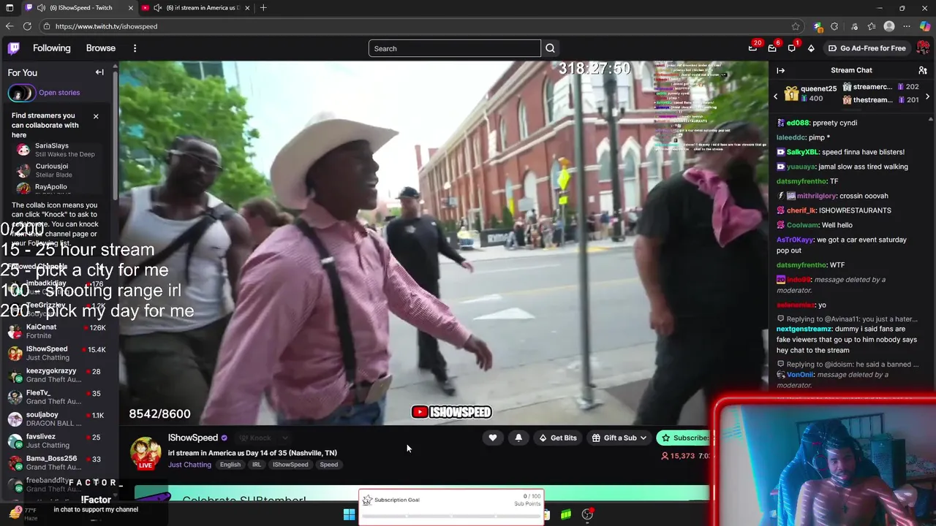Show next gift leaderboard entries
The width and height of the screenshot is (936, 526).
pos(928,96)
